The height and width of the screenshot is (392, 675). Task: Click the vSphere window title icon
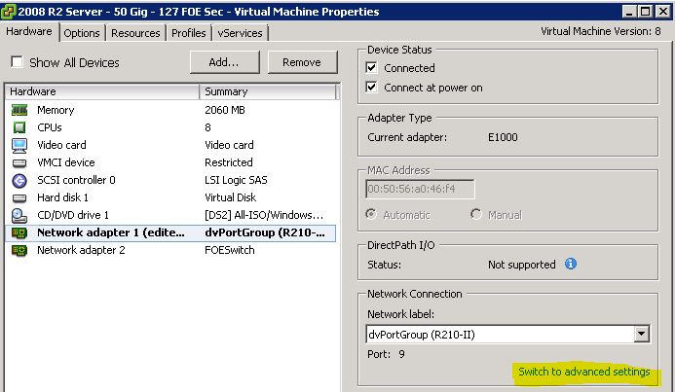(x=8, y=11)
